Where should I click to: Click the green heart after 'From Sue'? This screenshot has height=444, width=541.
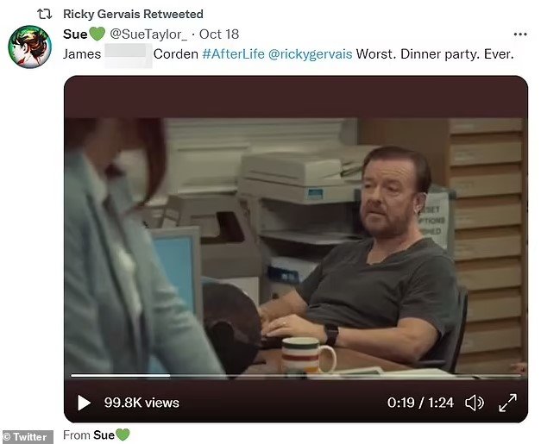click(123, 435)
